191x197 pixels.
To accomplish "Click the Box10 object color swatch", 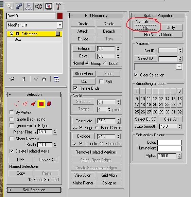I will 60,16.
